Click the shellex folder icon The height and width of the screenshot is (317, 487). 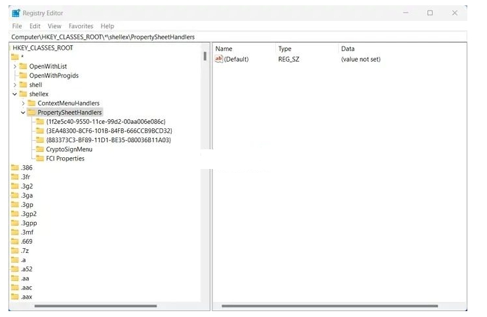(23, 94)
